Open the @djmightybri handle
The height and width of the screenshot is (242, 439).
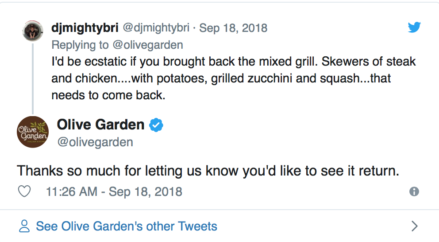click(156, 28)
